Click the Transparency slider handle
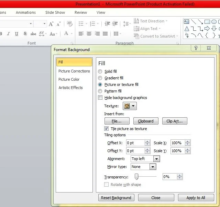 136,177
